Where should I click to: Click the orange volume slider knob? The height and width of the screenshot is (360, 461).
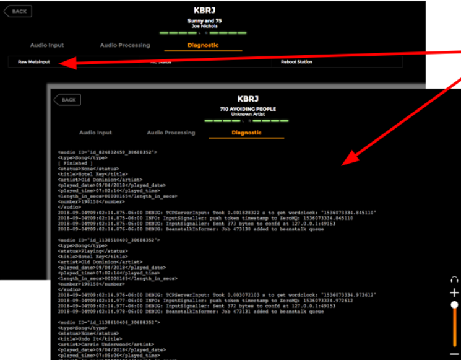[x=454, y=305]
